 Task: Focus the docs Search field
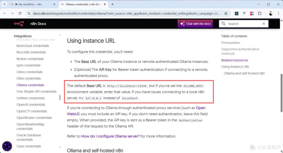coord(244,24)
